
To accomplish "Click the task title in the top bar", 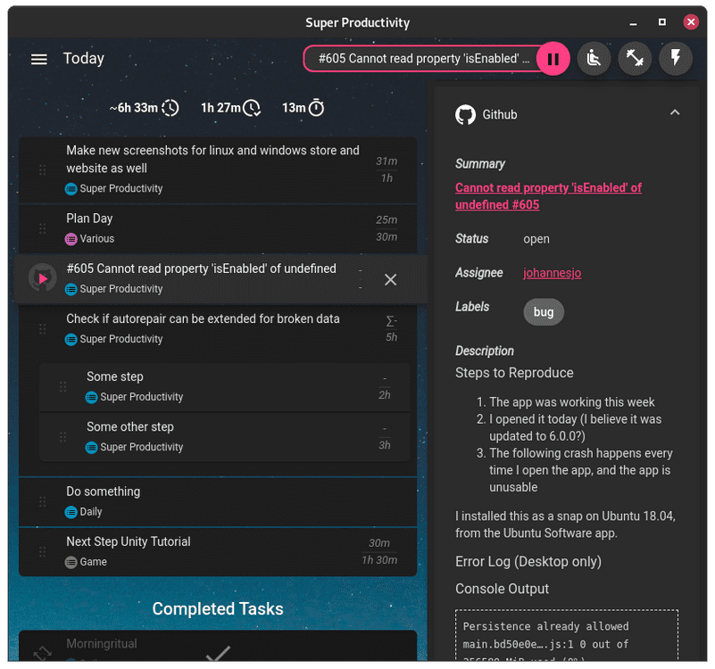I will [423, 59].
